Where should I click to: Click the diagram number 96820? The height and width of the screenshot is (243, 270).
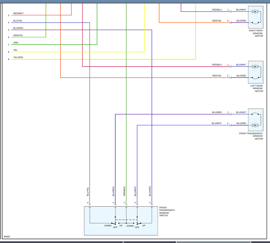click(x=7, y=237)
